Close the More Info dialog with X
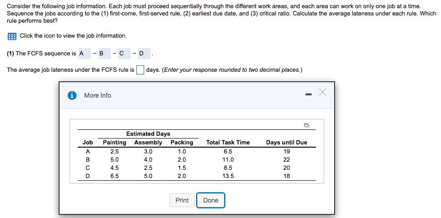 [323, 92]
